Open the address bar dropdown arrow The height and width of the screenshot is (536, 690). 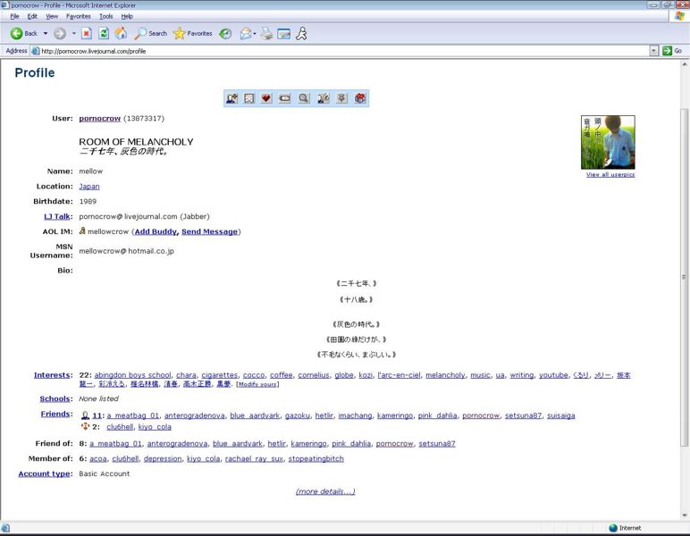653,51
